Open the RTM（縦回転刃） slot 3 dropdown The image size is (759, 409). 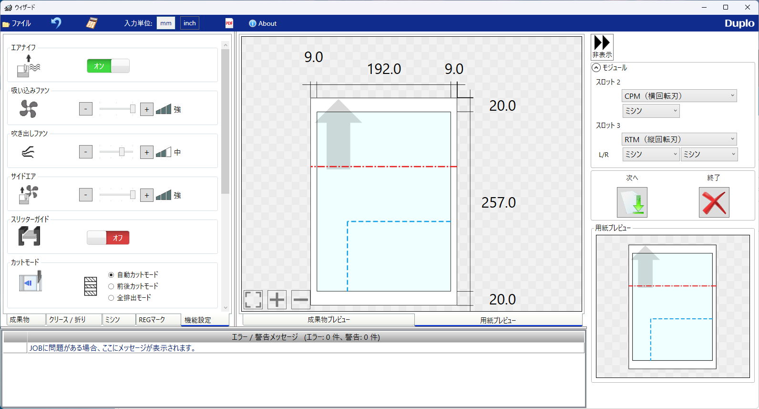pyautogui.click(x=679, y=139)
